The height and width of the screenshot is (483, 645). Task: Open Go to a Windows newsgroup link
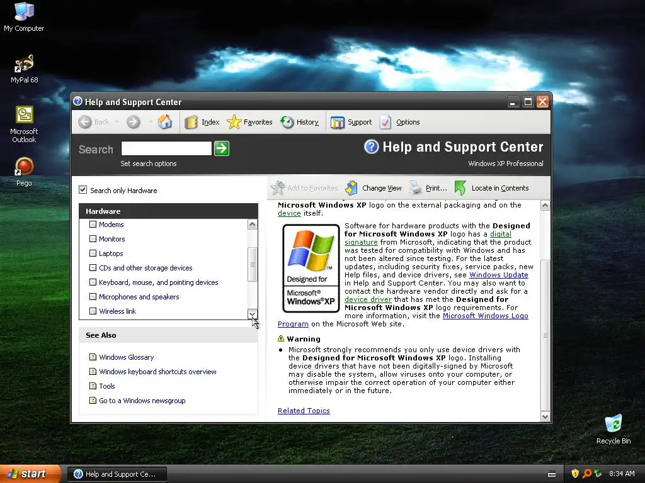click(142, 401)
